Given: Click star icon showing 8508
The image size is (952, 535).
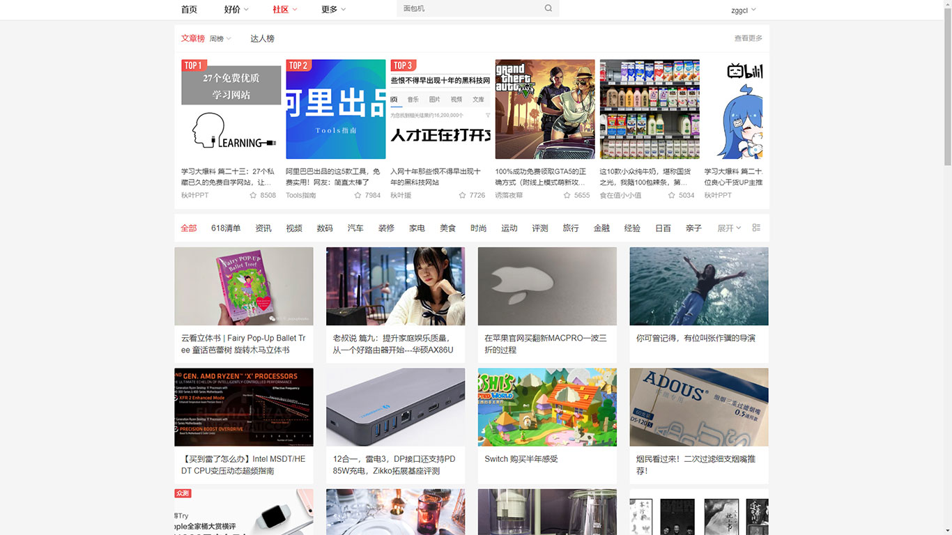Looking at the screenshot, I should [x=253, y=196].
